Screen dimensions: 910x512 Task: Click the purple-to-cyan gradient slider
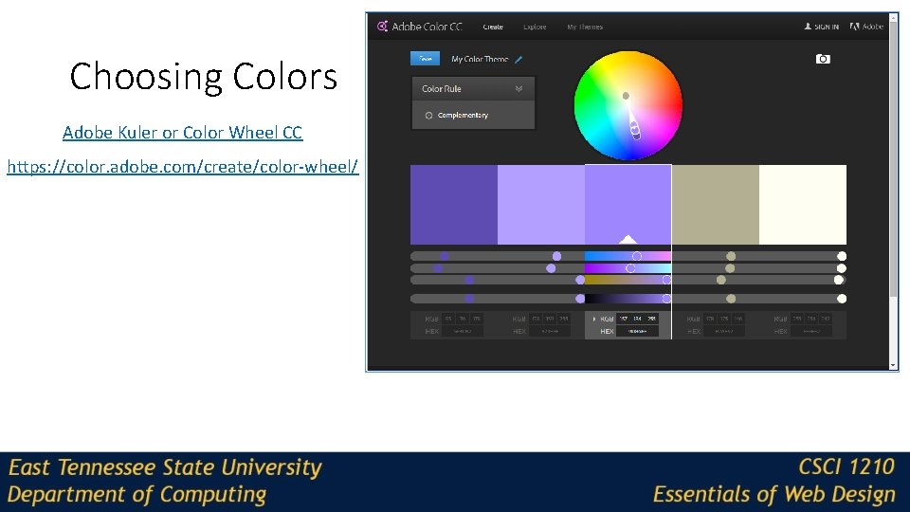[628, 268]
